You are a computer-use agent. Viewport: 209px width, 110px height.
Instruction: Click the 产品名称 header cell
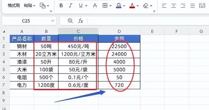[x=22, y=39]
